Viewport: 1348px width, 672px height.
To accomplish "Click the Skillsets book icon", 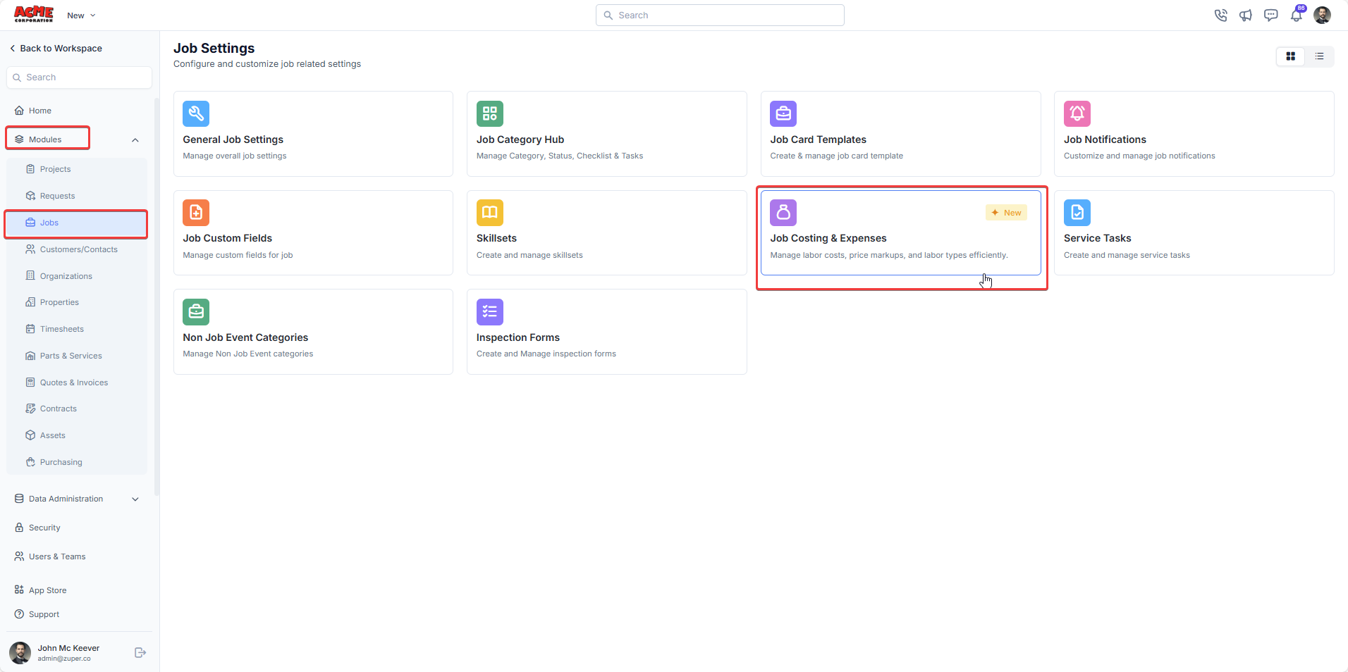I will point(490,213).
